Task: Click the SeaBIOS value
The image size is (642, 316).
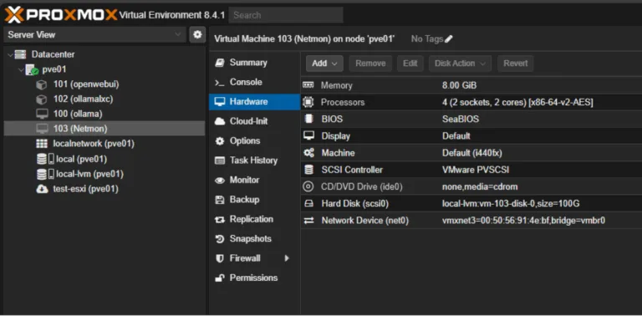Action: pyautogui.click(x=461, y=119)
